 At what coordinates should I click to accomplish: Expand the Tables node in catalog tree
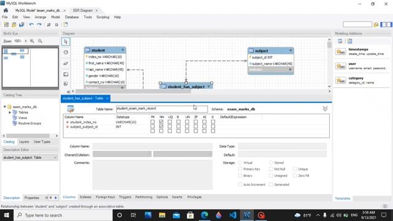tap(10, 112)
